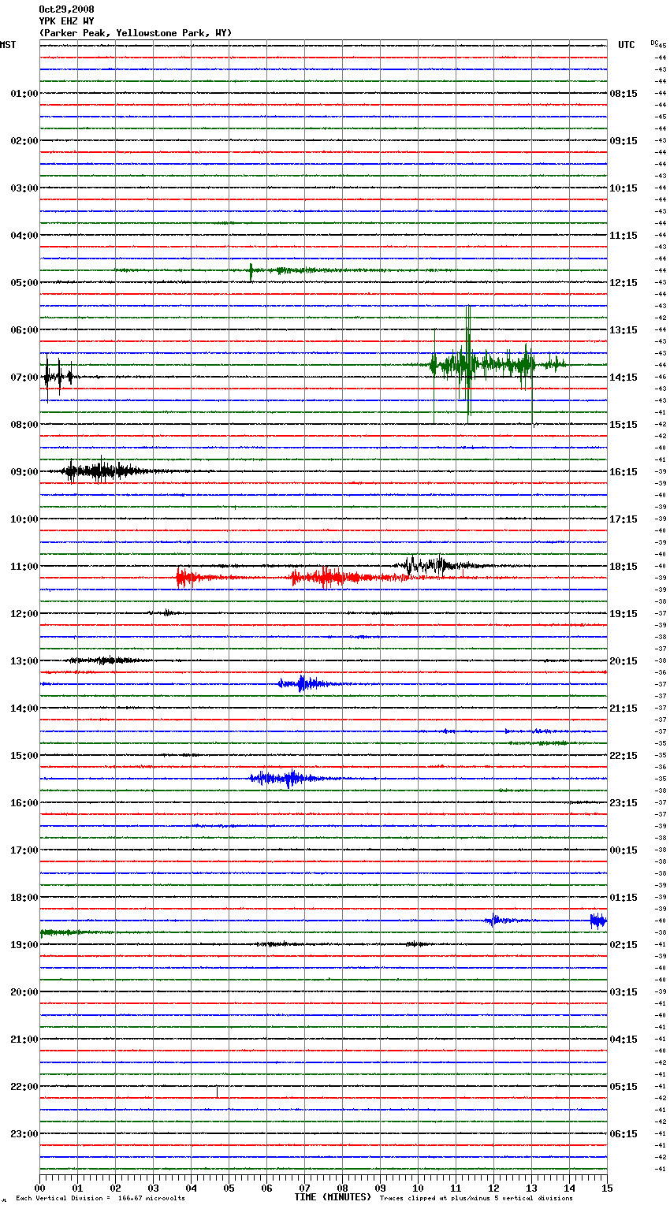Click the '14:15' UTC time label
The image size is (670, 1209).
tap(623, 378)
